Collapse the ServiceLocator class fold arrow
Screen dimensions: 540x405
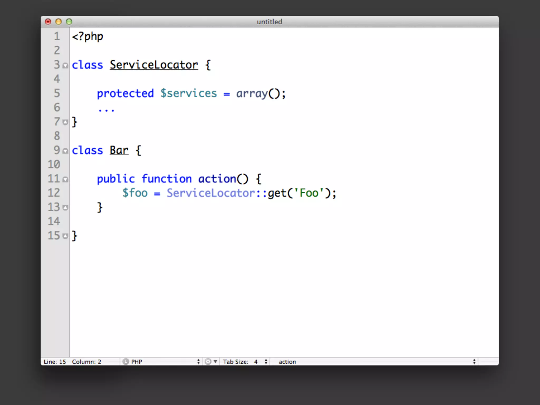coord(65,65)
